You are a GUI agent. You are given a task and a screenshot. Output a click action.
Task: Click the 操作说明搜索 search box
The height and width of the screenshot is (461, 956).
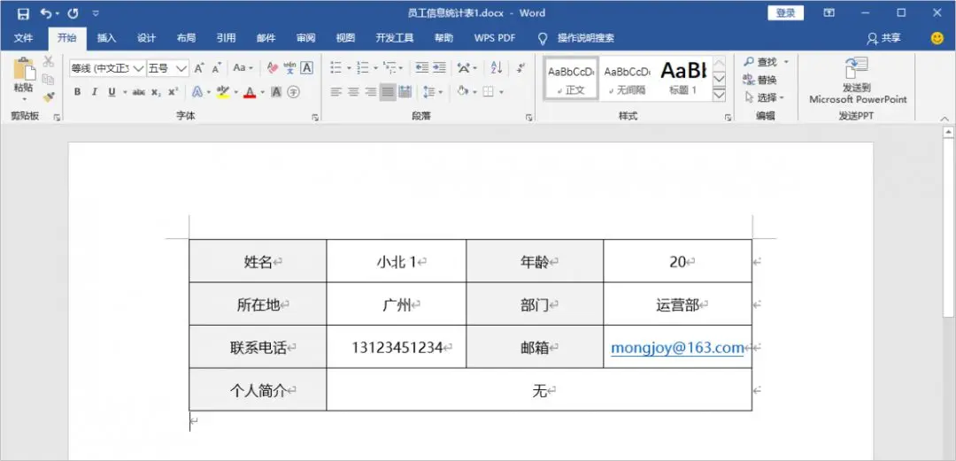[x=585, y=38]
